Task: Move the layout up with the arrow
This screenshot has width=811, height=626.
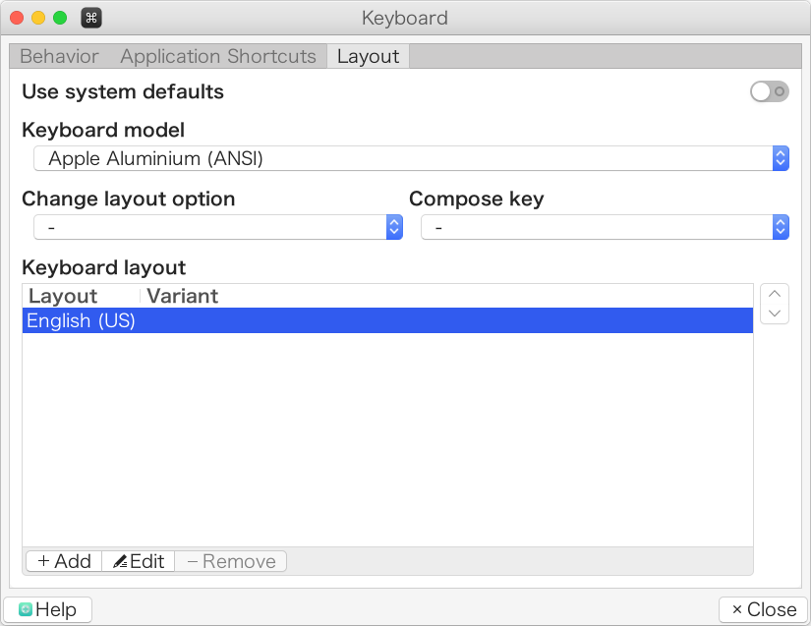Action: click(x=775, y=293)
